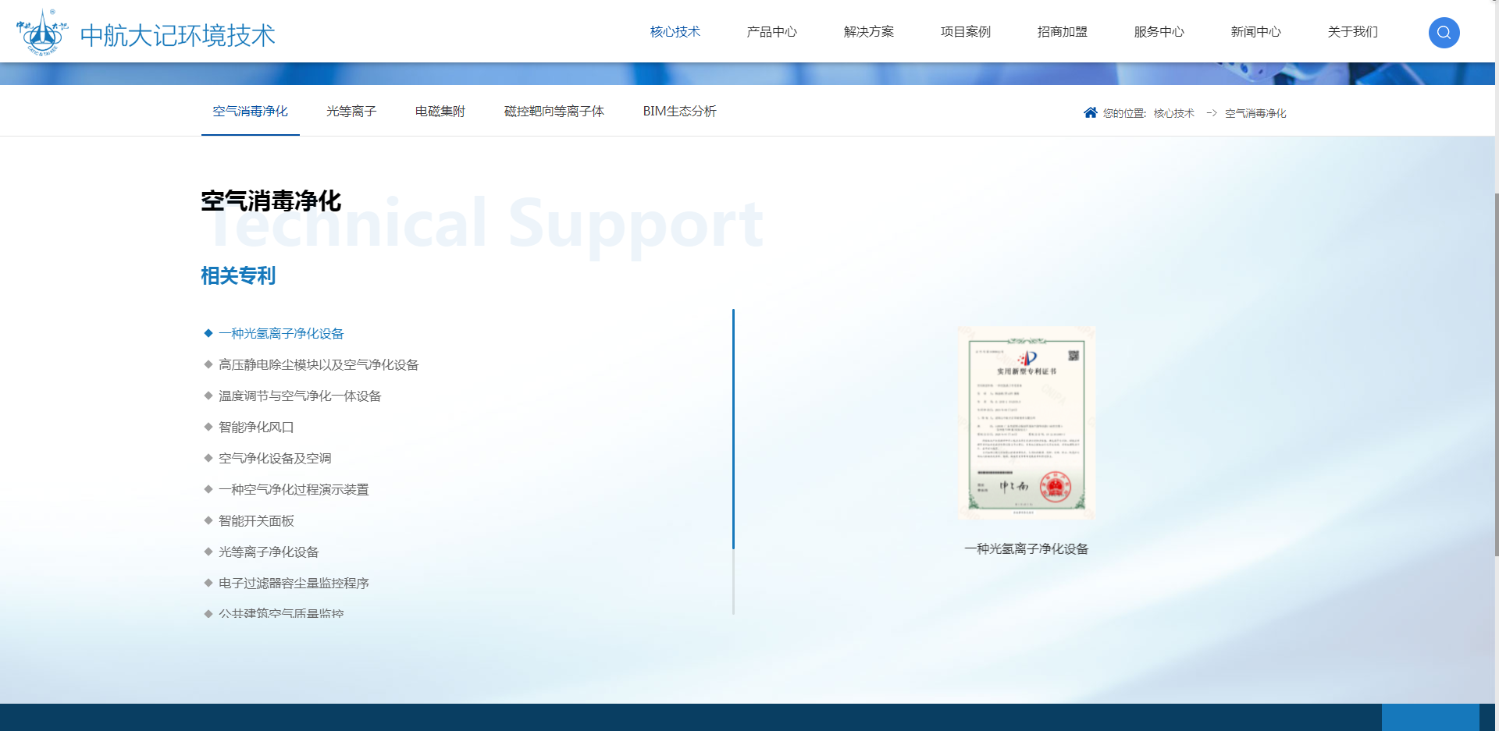Open the 解决方案 menu item
1499x731 pixels.
tap(868, 32)
